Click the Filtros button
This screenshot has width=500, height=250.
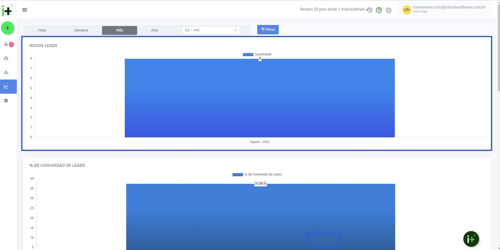pyautogui.click(x=268, y=30)
